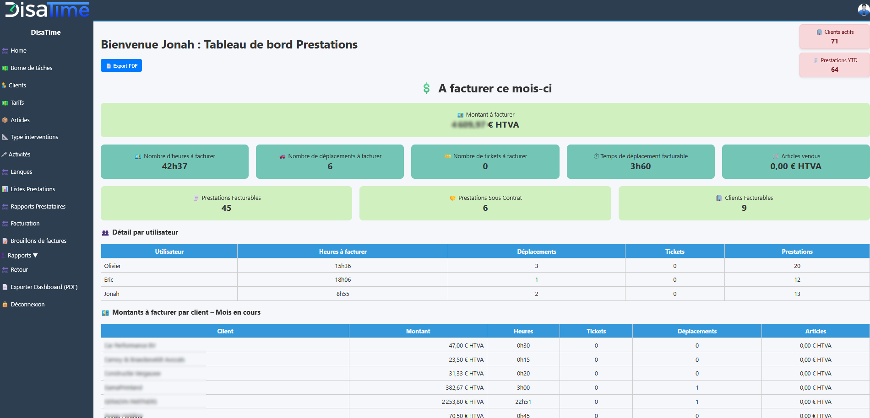Click the Clients actifs card
This screenshot has width=870, height=418.
(x=834, y=37)
